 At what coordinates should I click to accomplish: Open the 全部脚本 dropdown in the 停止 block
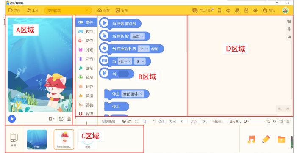tap(132, 94)
